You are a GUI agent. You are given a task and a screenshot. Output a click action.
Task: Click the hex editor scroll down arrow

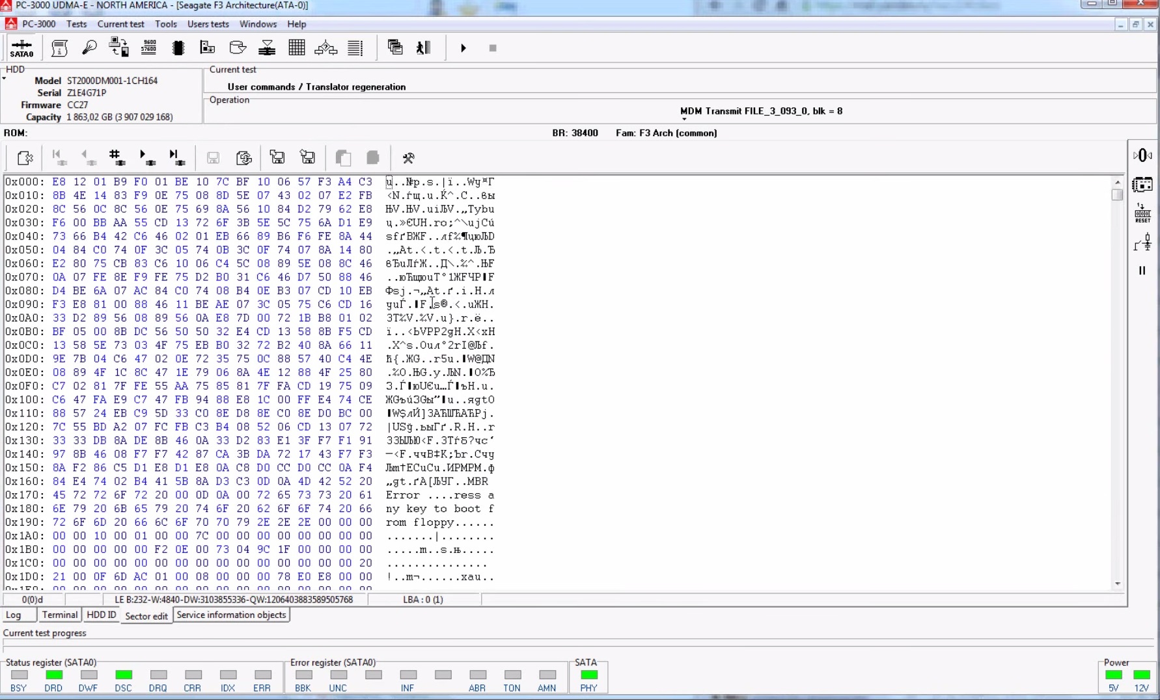click(1118, 584)
